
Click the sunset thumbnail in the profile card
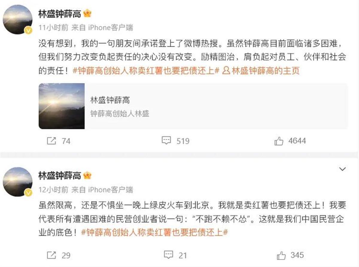click(x=62, y=106)
